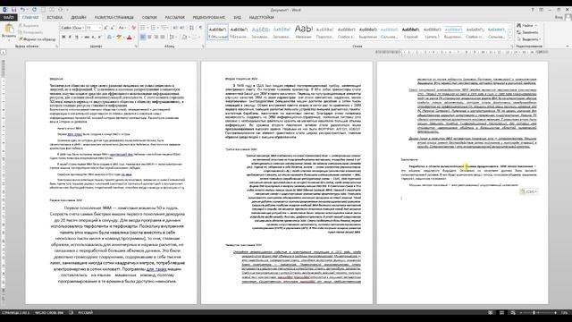The image size is (572, 322).
Task: Click the Multilevel list icon
Action: click(x=164, y=28)
